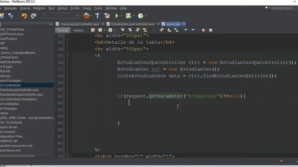
Task: Click the Profile Project toolbar icon
Action: [x=141, y=16]
